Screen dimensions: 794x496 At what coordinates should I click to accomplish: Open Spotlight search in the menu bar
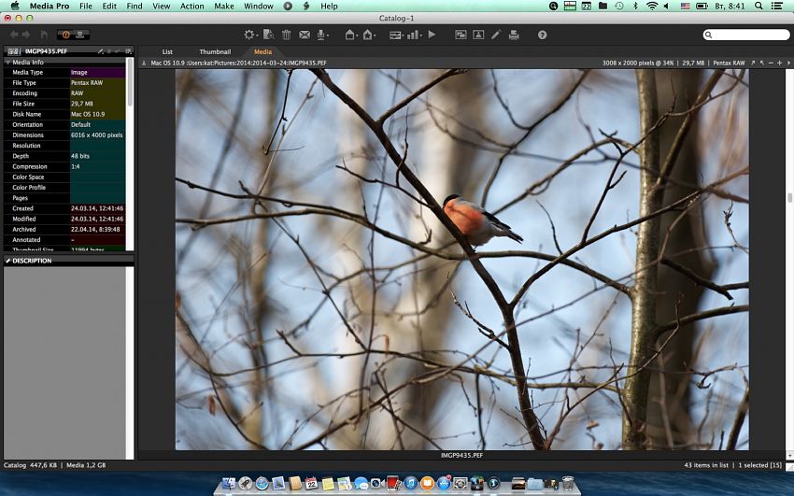(x=759, y=7)
